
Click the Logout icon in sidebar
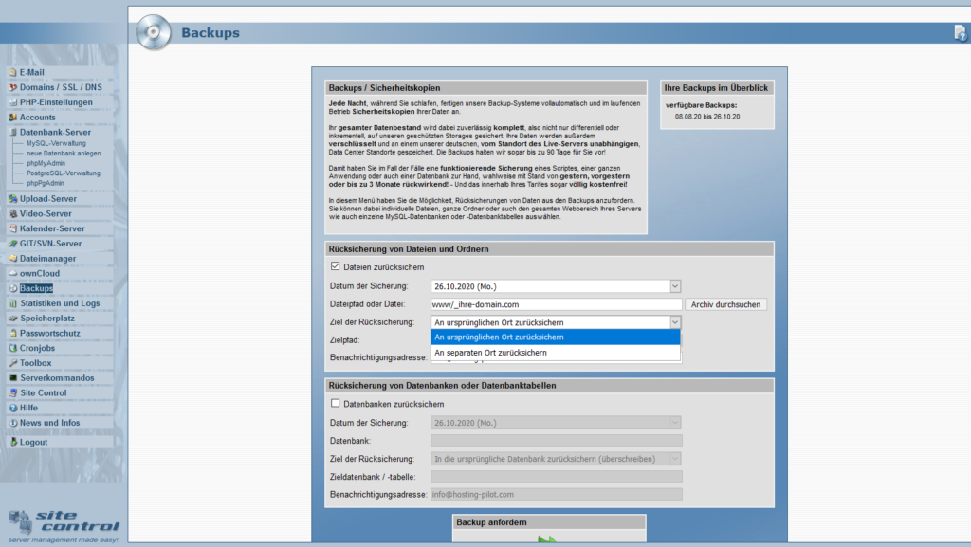coord(13,442)
